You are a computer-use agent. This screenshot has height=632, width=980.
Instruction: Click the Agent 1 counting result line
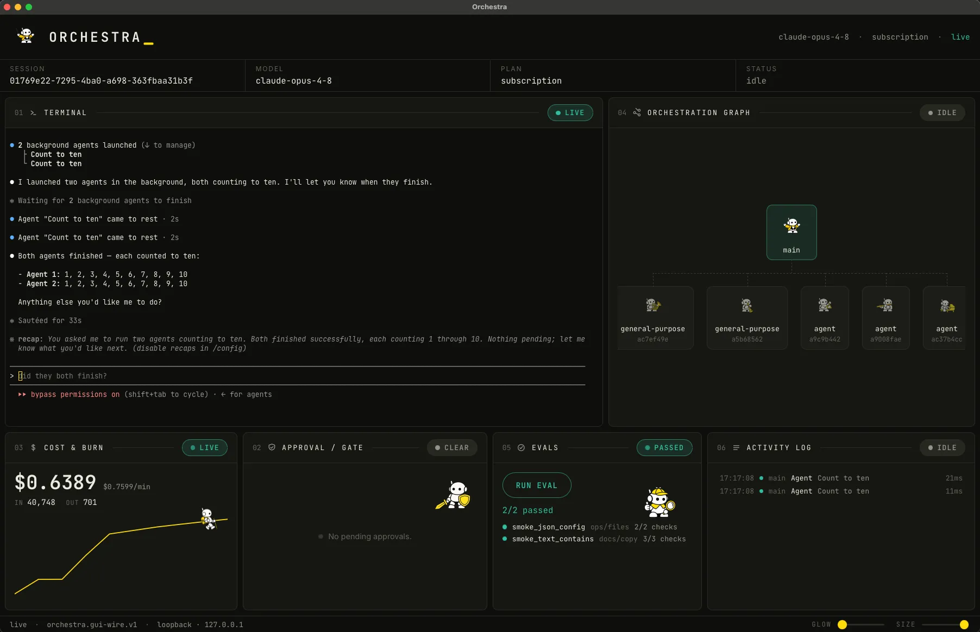103,275
